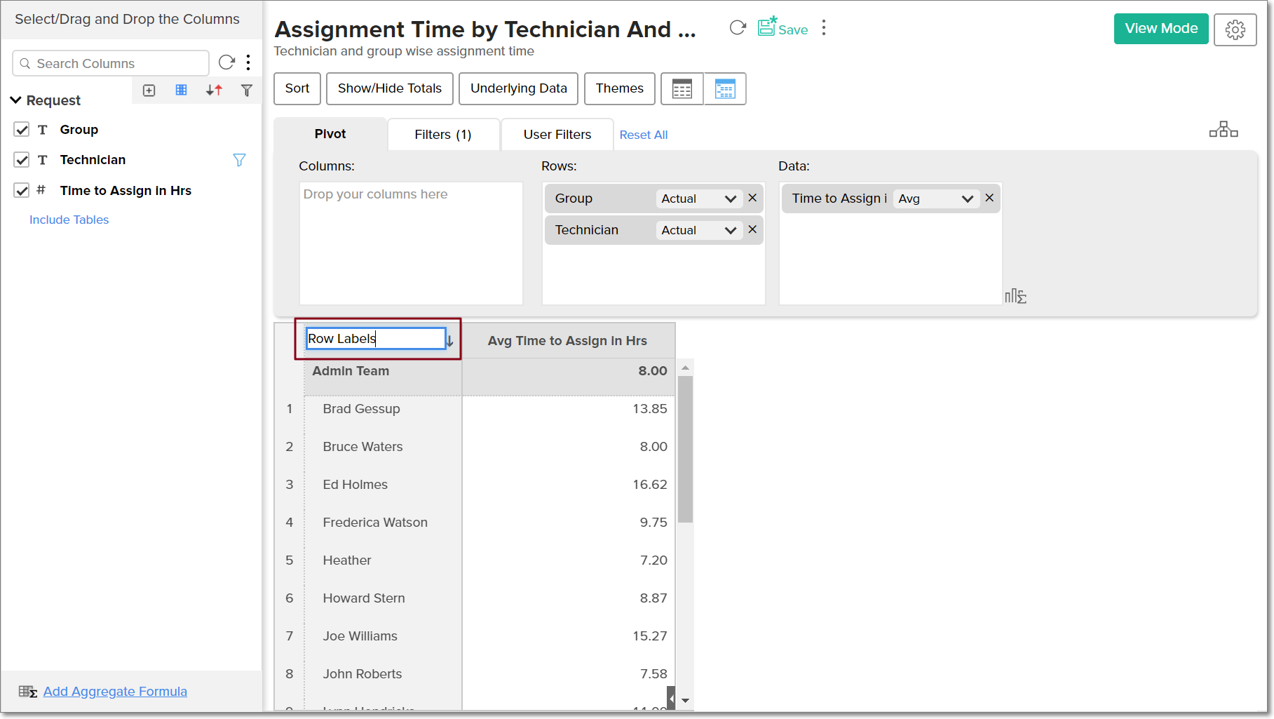Image resolution: width=1274 pixels, height=719 pixels.
Task: Toggle the Time to Assign in Hrs checkbox
Action: 22,191
